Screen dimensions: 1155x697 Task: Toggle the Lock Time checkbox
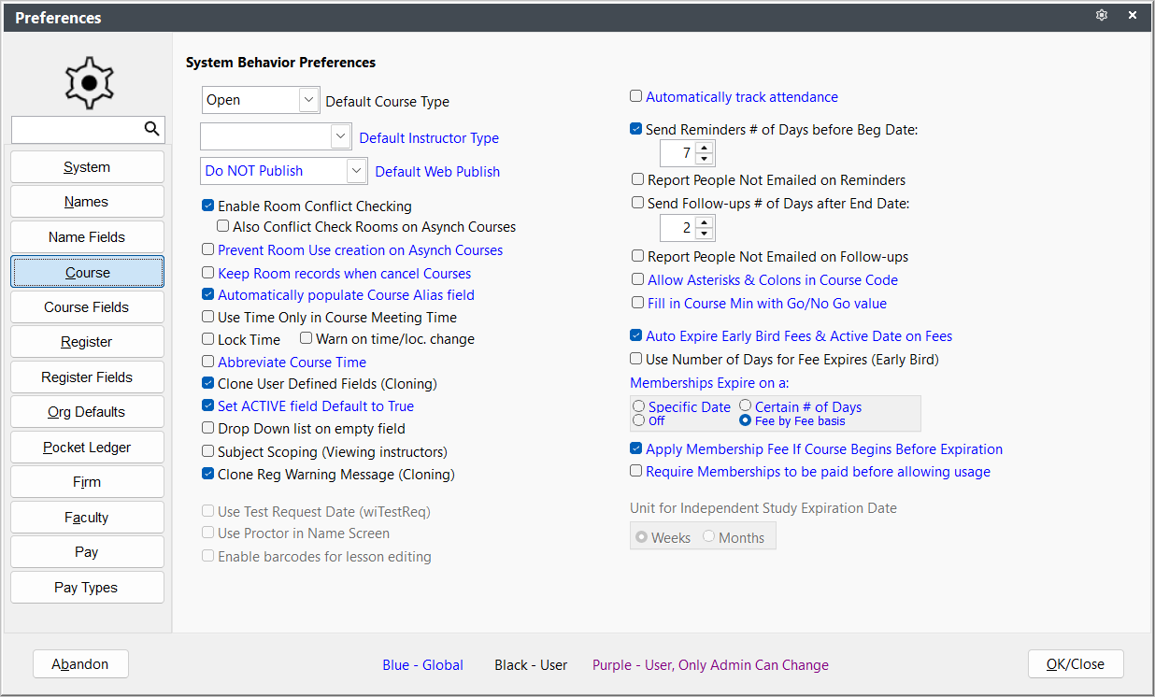pyautogui.click(x=208, y=339)
